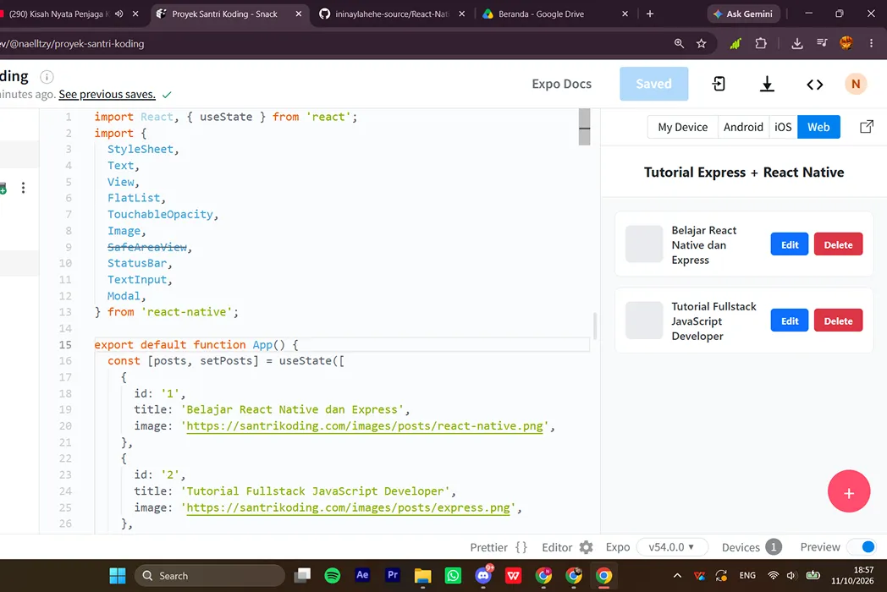Screen dimensions: 887x592
Task: Open the login/sign-in arrow icon
Action: (719, 85)
